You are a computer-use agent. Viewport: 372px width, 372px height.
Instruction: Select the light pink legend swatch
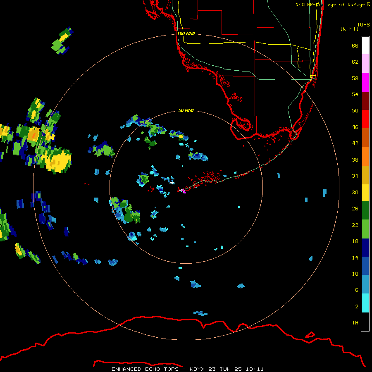point(365,64)
